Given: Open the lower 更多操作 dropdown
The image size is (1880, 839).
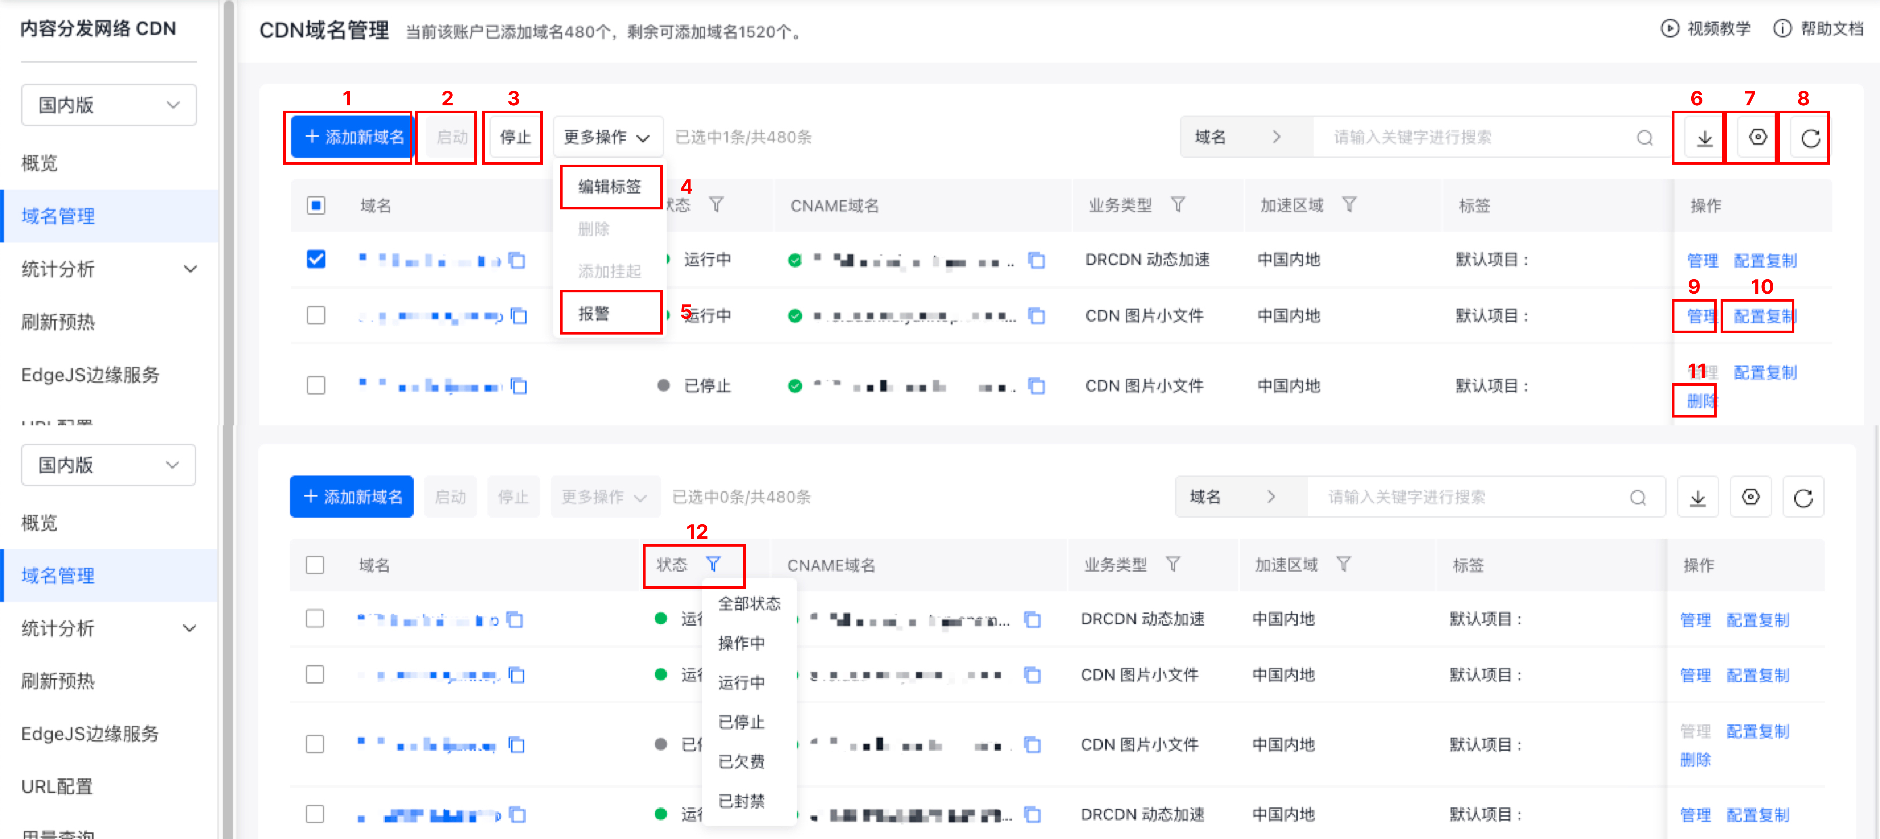Looking at the screenshot, I should [605, 498].
